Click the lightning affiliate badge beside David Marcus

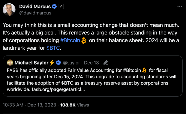pyautogui.click(x=61, y=7)
